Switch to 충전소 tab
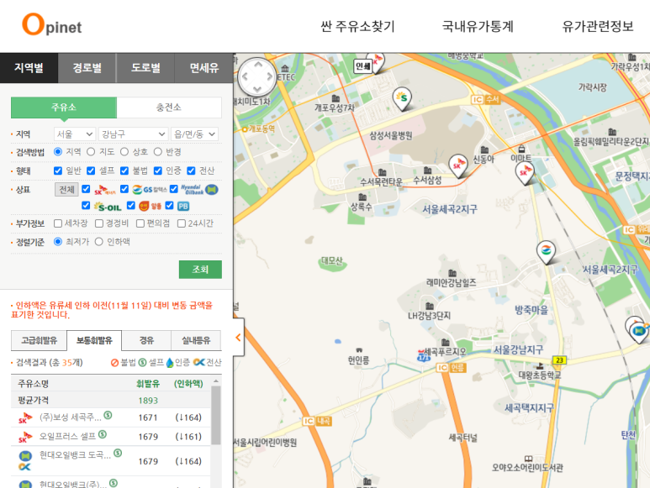The height and width of the screenshot is (488, 650). point(169,108)
